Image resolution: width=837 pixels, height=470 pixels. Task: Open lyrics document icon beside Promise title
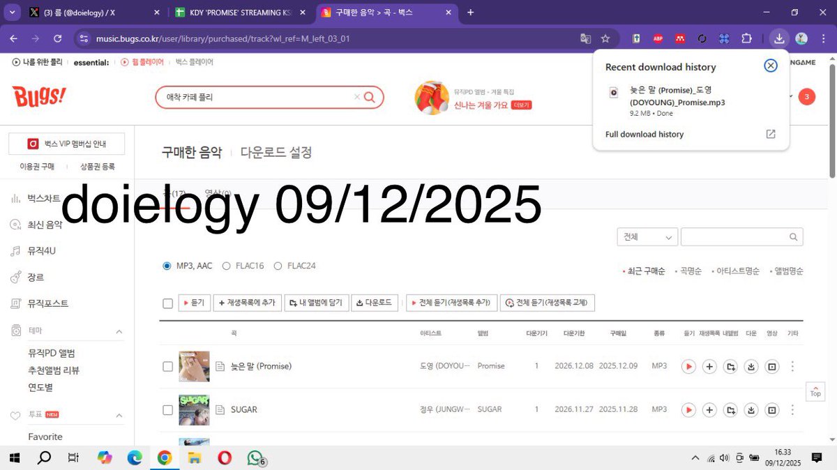220,366
